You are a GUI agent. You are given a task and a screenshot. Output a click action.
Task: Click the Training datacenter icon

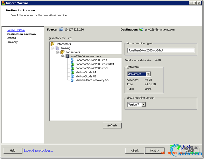pos(57,48)
